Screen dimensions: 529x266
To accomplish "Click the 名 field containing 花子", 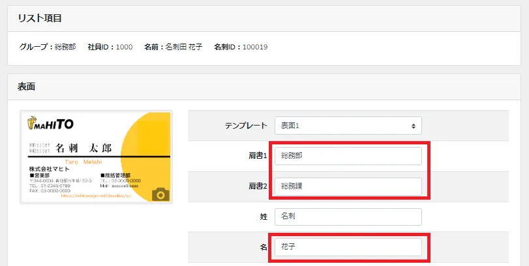I will pos(348,247).
